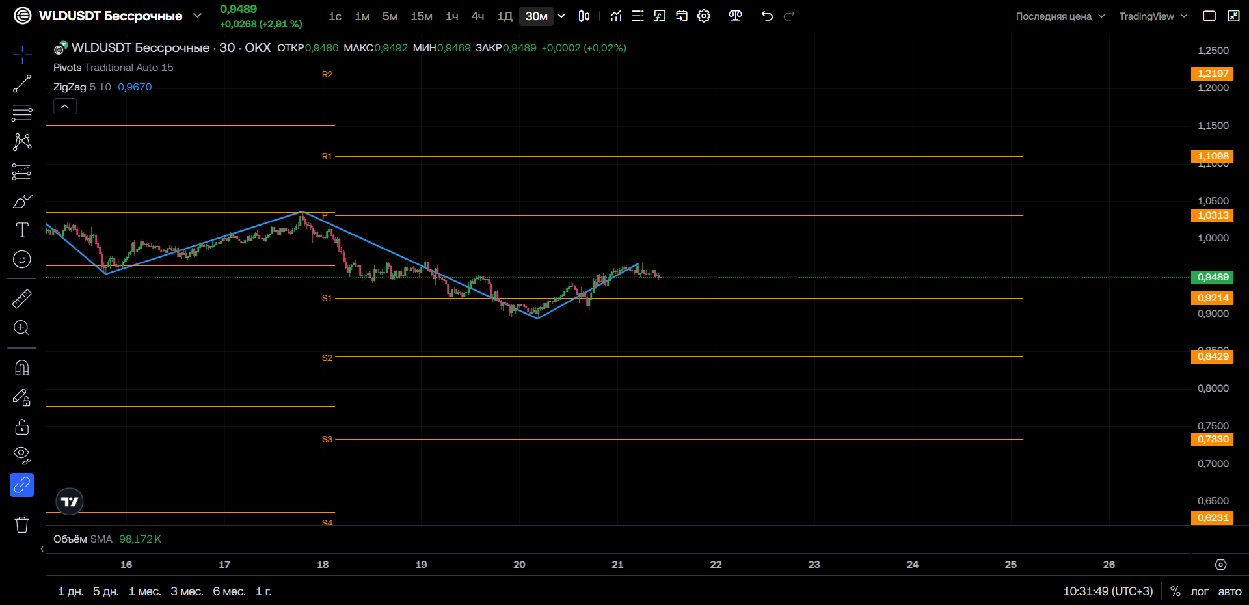The height and width of the screenshot is (605, 1249).
Task: Redo the chart action
Action: coord(789,16)
